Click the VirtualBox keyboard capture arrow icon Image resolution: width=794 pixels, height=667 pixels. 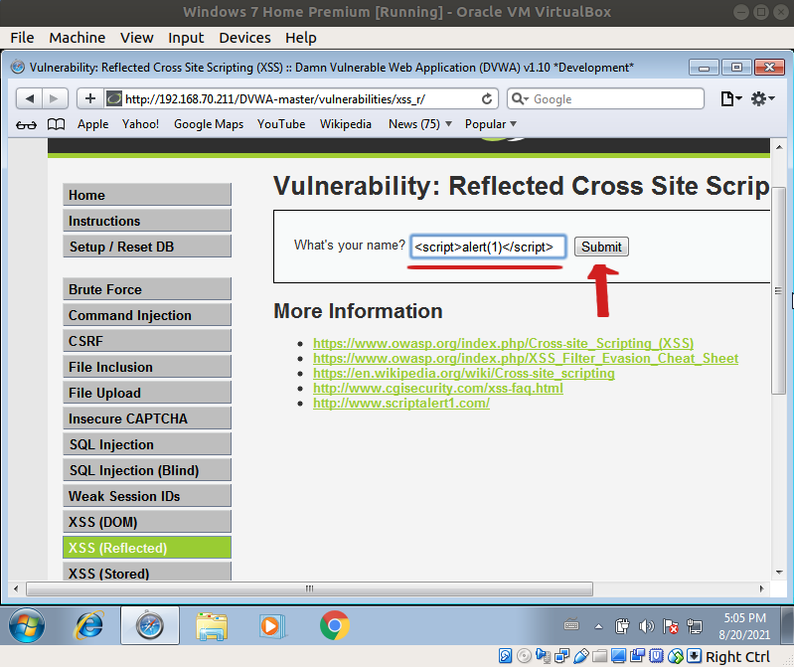[x=694, y=656]
